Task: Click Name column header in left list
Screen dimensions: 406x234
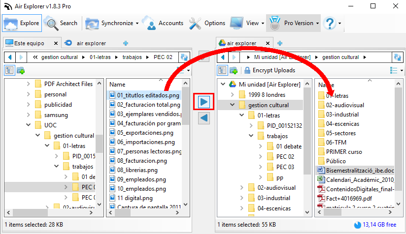Action: pos(117,85)
